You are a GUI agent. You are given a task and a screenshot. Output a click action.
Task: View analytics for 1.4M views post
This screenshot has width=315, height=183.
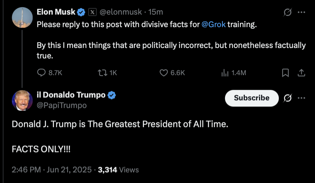pos(225,73)
